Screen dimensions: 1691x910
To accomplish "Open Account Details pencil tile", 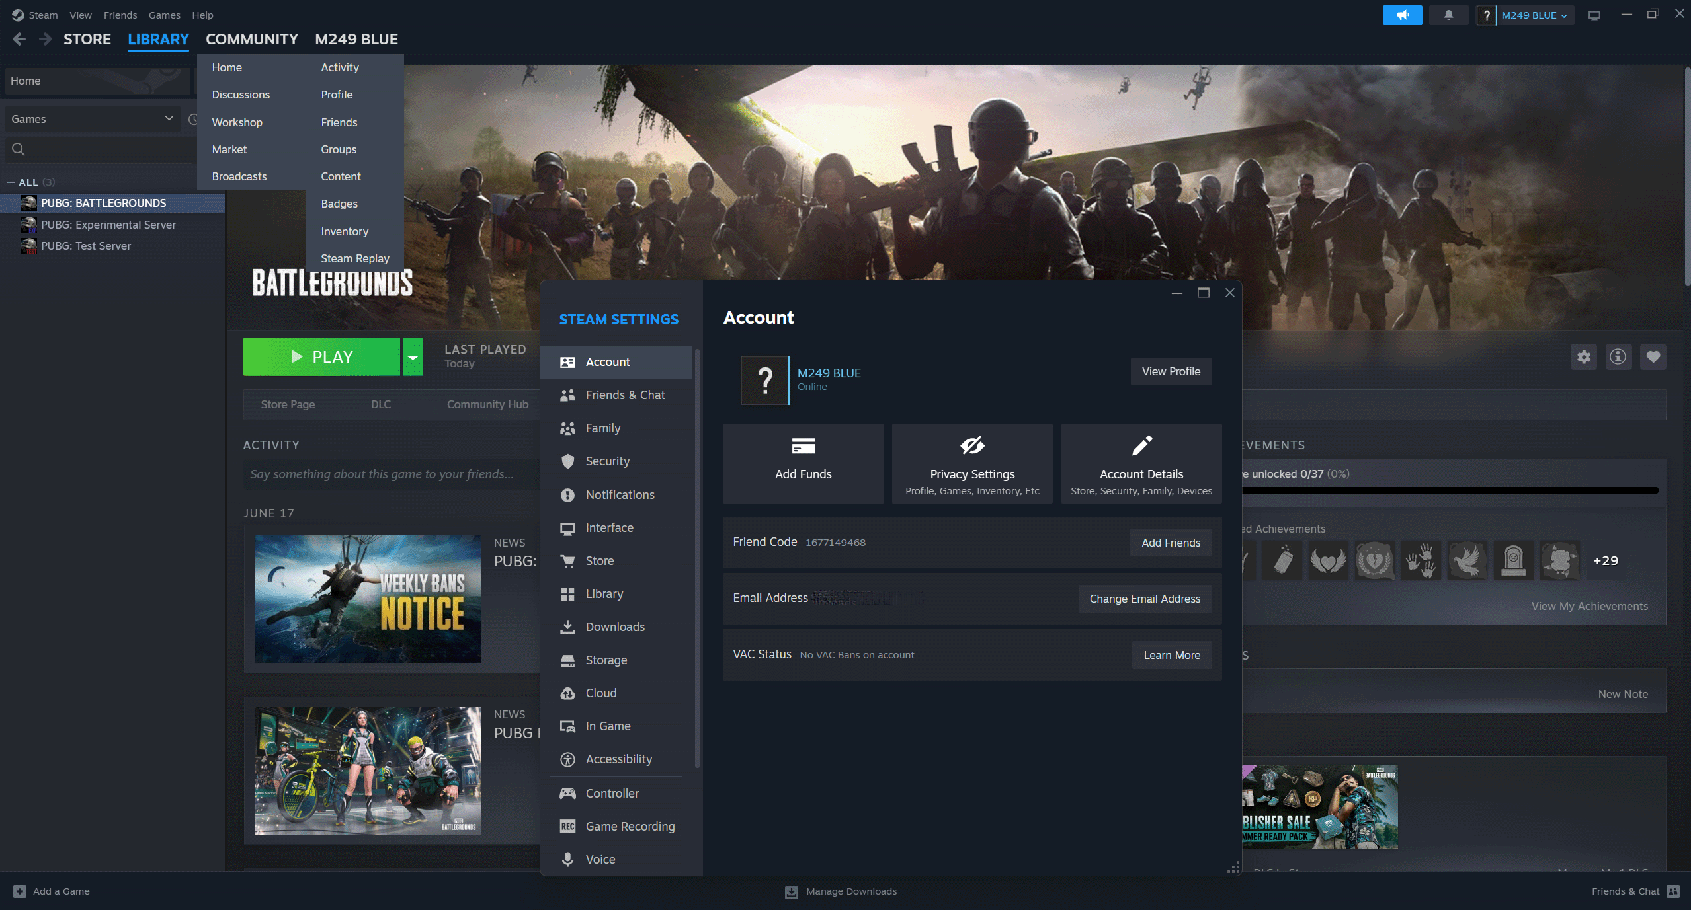I will 1141,463.
